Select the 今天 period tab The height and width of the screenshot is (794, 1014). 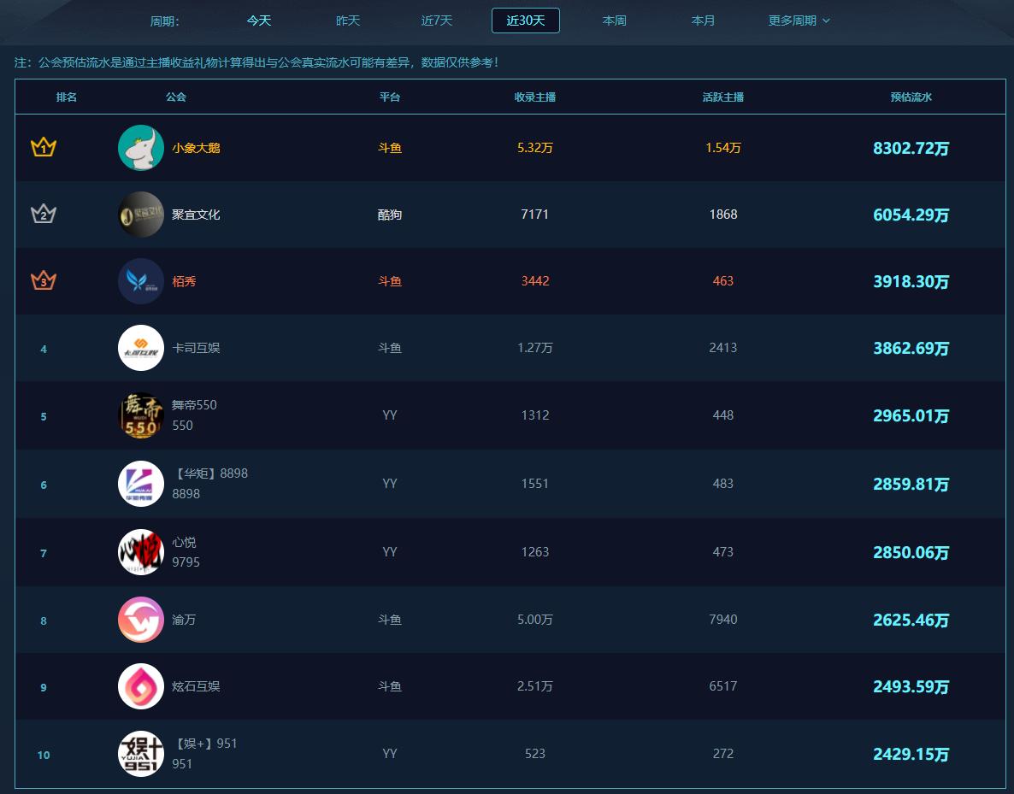tap(259, 21)
